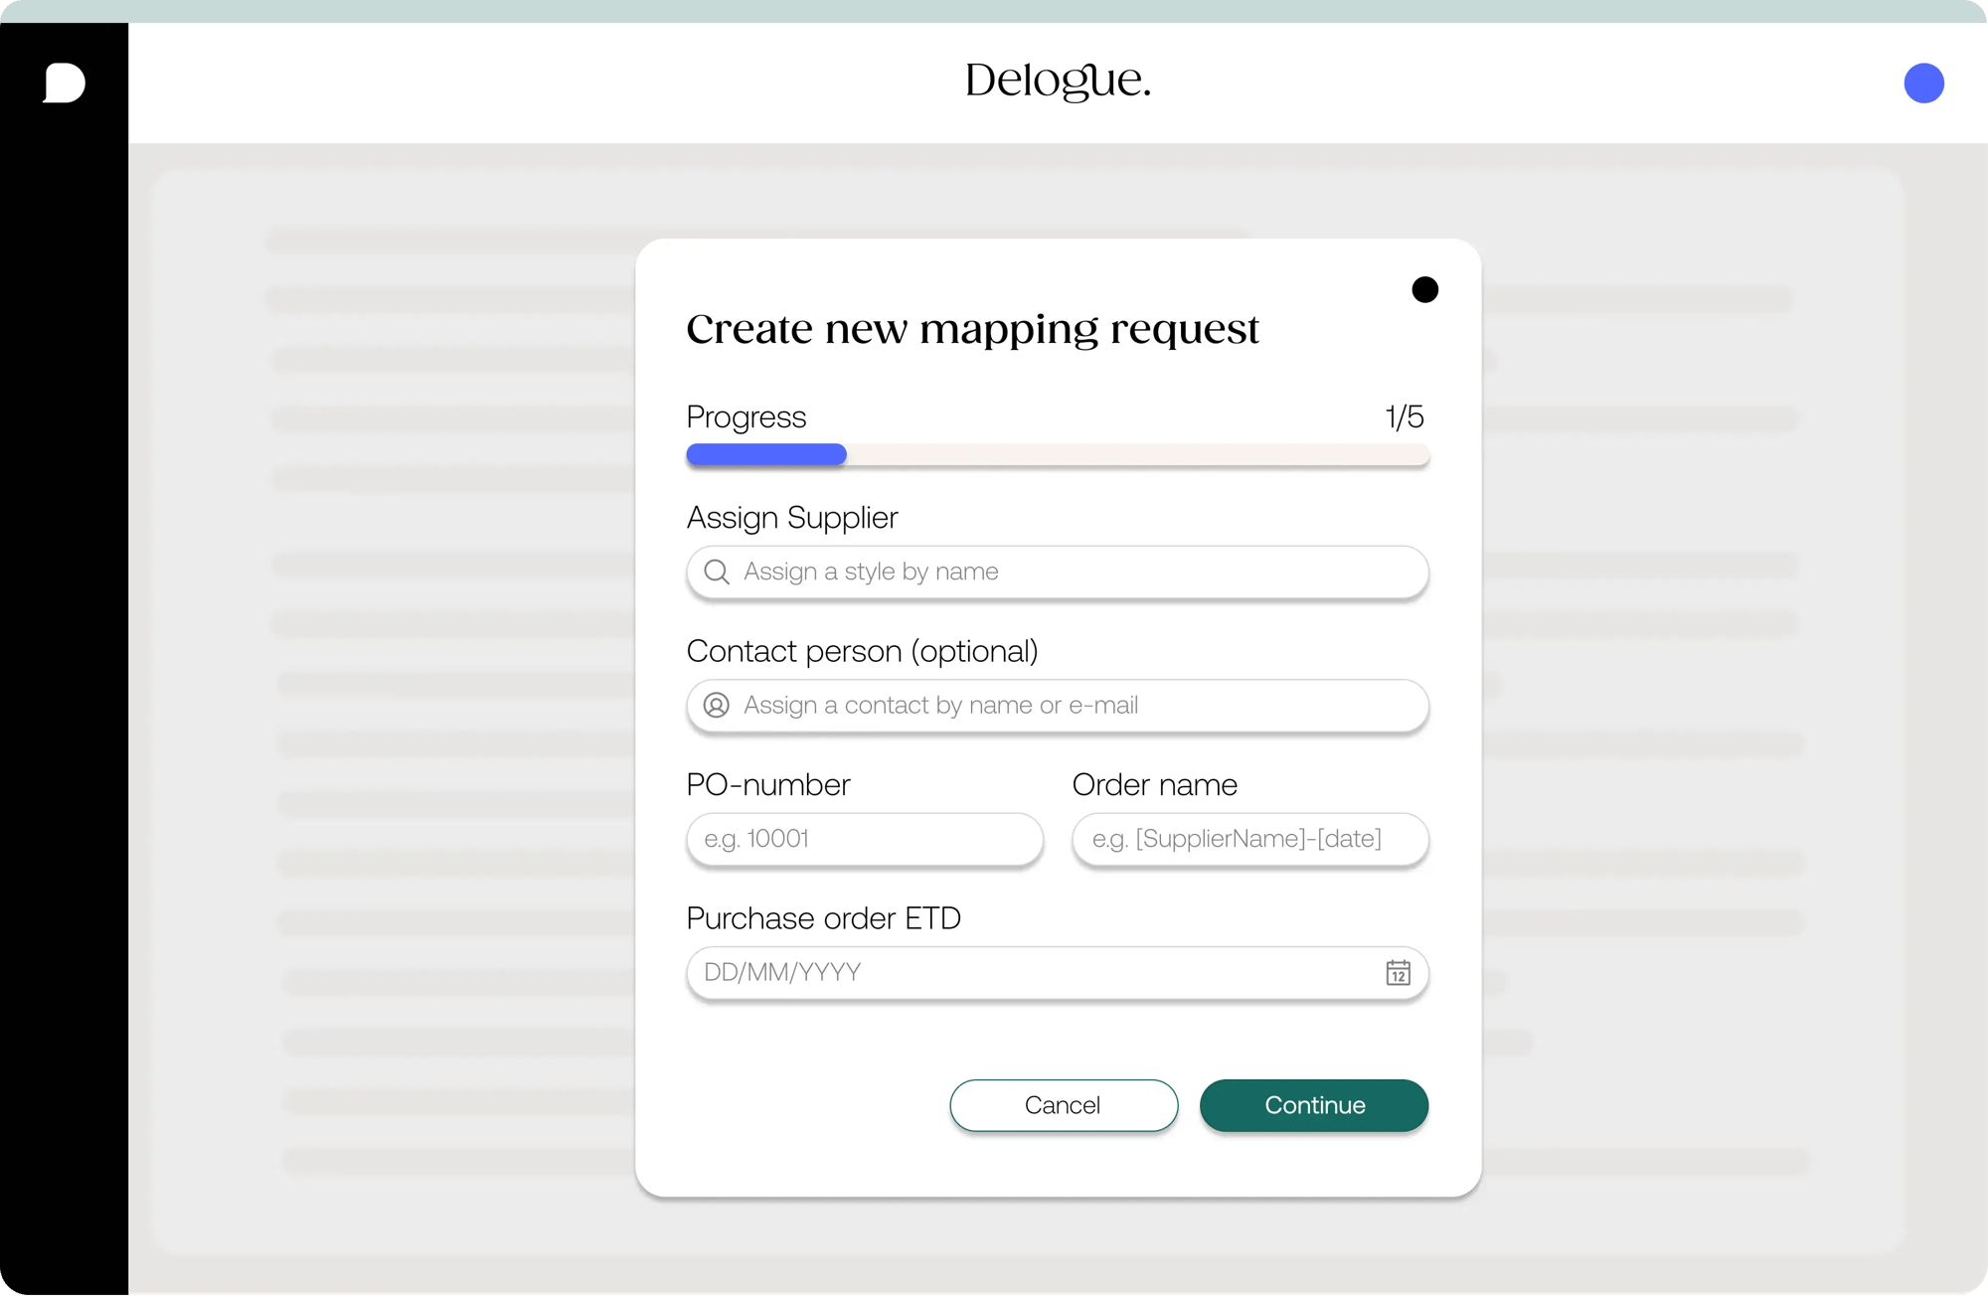
Task: Click the magnifier icon in Assign Supplier
Action: [x=717, y=572]
